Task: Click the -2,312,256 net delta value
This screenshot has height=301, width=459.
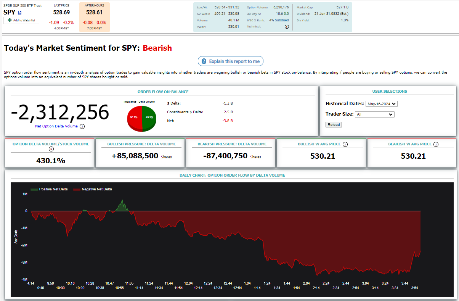Action: 60,112
